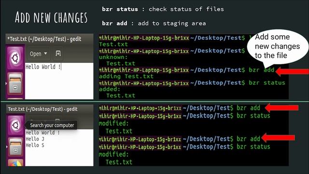Click 'Test.txt' listed under 'unknown:'
This screenshot has height=174, width=309.
121,63
